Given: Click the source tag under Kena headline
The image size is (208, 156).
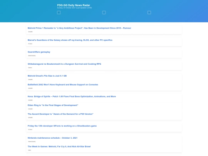Looking at the screenshot, I should 30,100.
